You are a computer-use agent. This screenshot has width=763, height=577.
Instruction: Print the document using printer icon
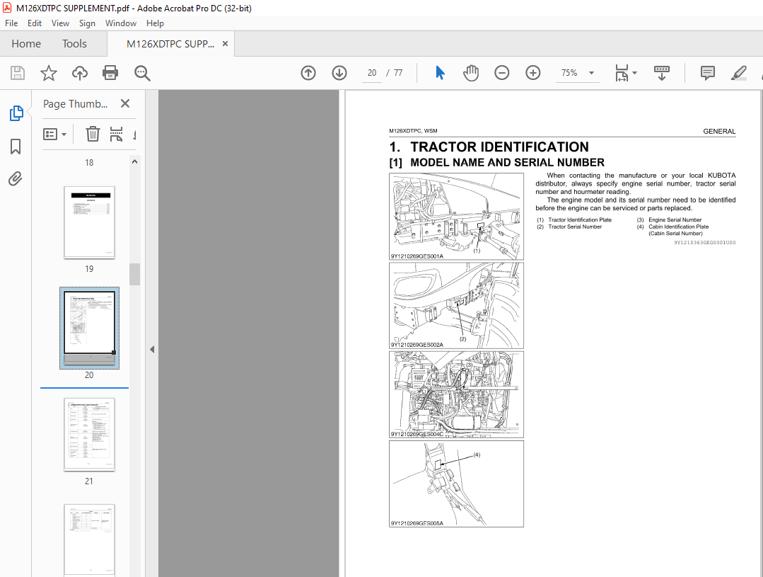pos(110,73)
